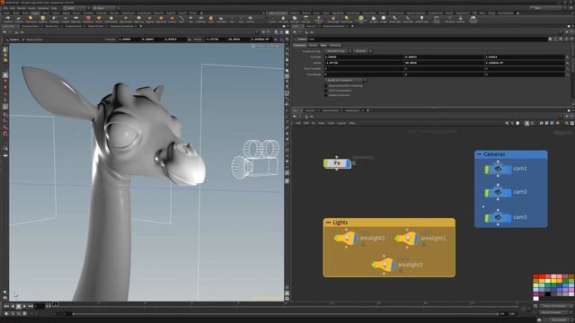Open the Persp viewport dropdown
This screenshot has width=575, height=323.
(x=261, y=46)
